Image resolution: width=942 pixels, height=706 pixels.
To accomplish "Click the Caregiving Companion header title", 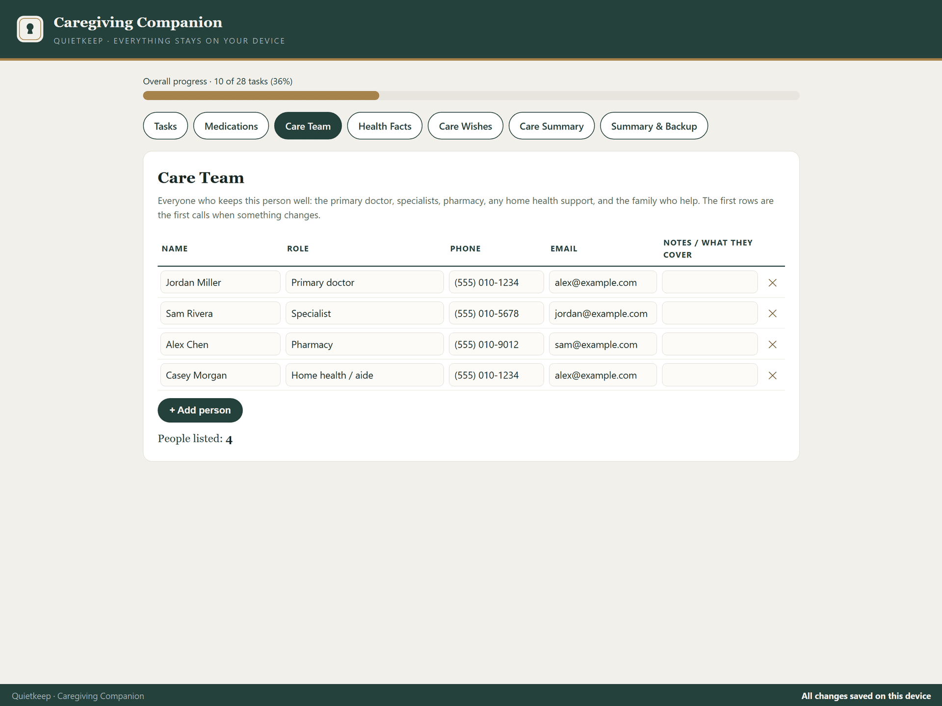I will click(x=138, y=23).
